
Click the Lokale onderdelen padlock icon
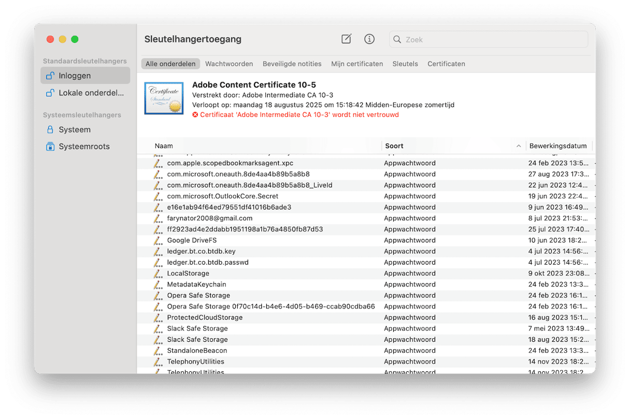pyautogui.click(x=50, y=93)
